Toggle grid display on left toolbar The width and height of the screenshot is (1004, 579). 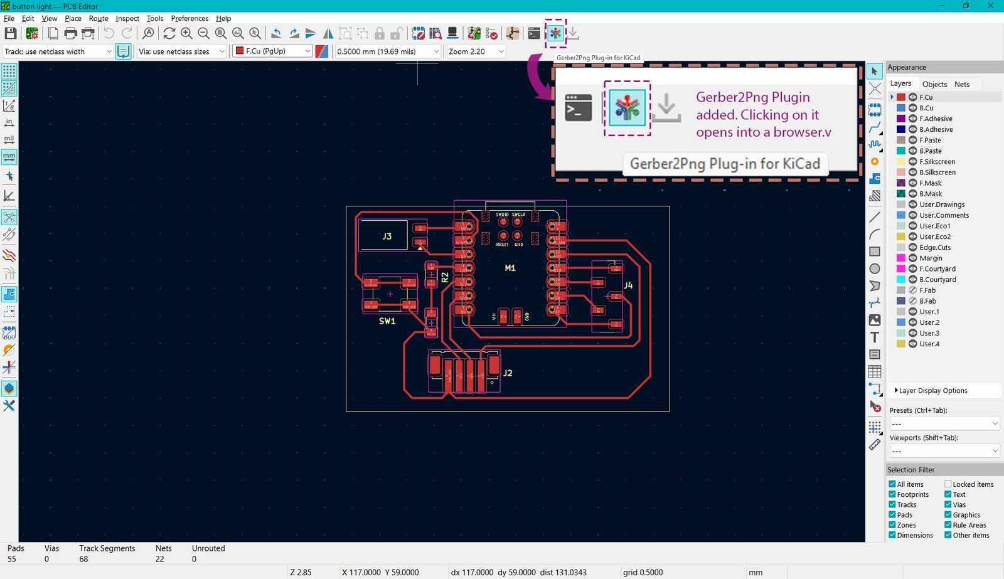(x=9, y=72)
